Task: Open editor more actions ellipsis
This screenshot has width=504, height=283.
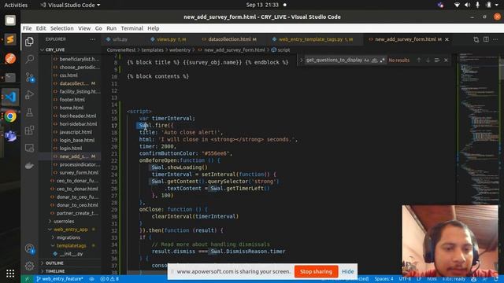Action: [x=495, y=39]
